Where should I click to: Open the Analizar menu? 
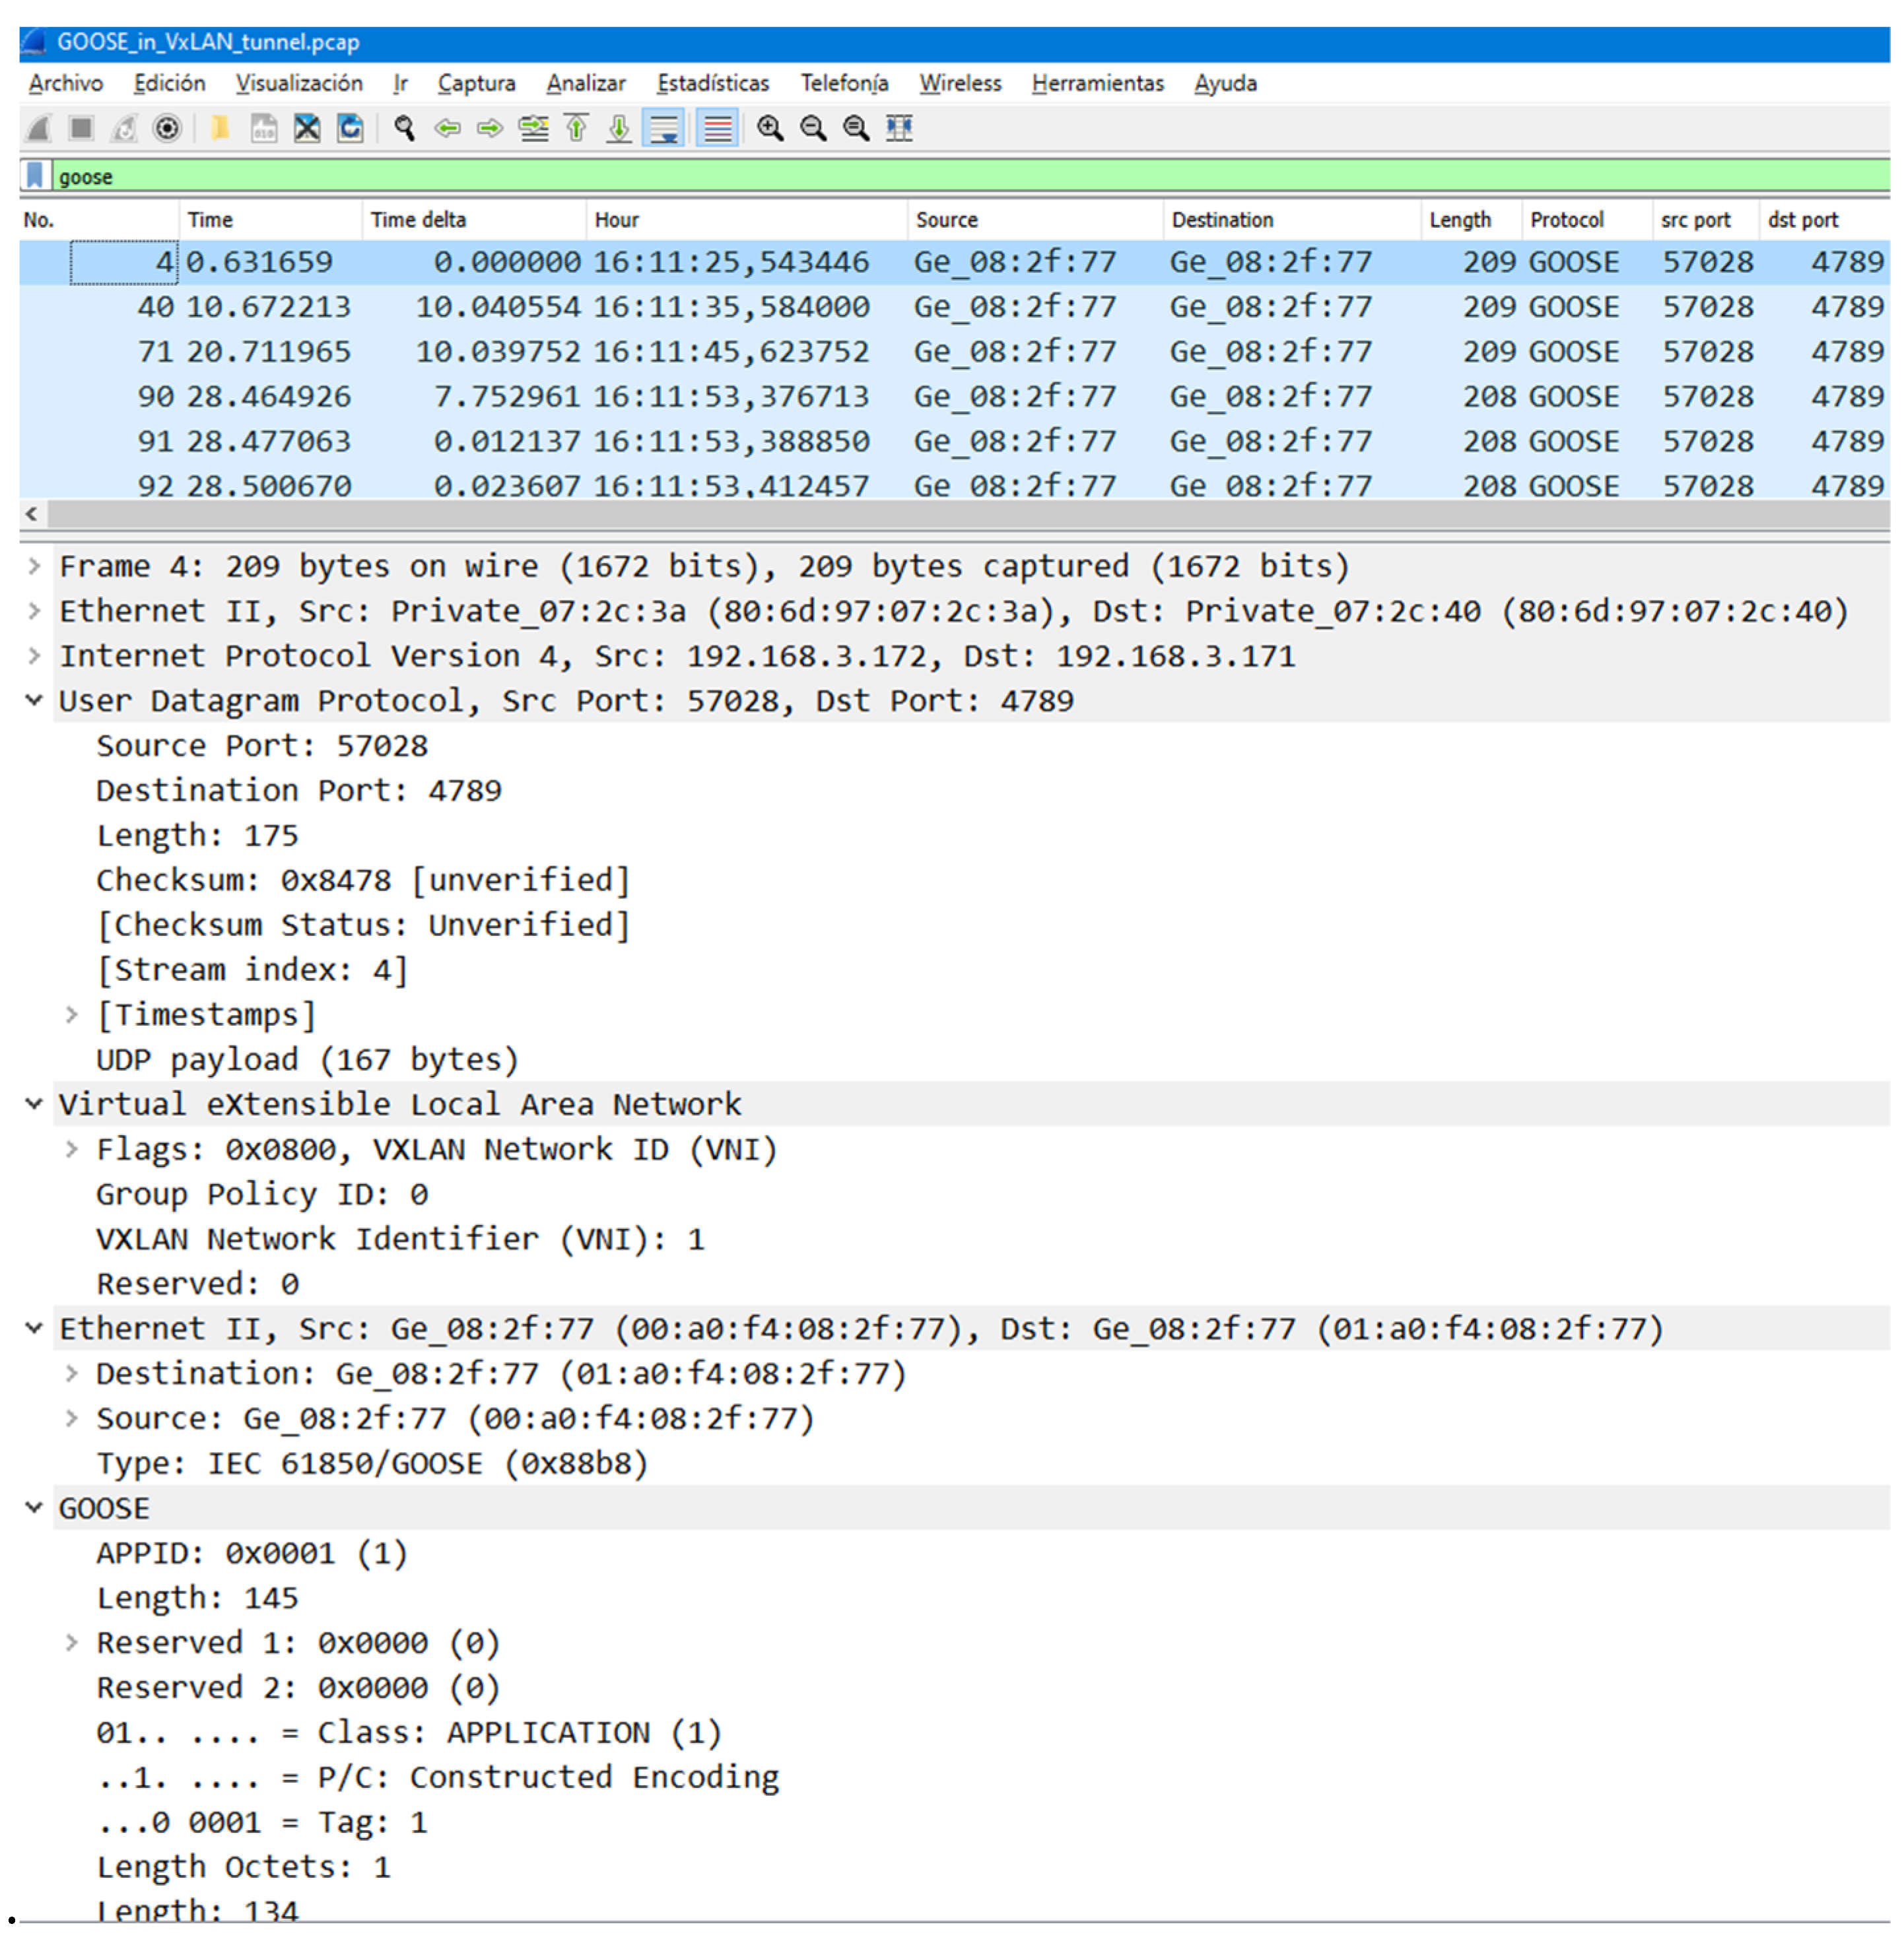point(585,83)
